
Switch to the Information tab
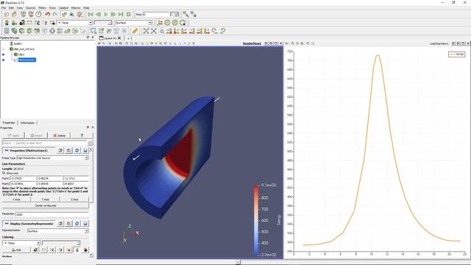click(27, 123)
